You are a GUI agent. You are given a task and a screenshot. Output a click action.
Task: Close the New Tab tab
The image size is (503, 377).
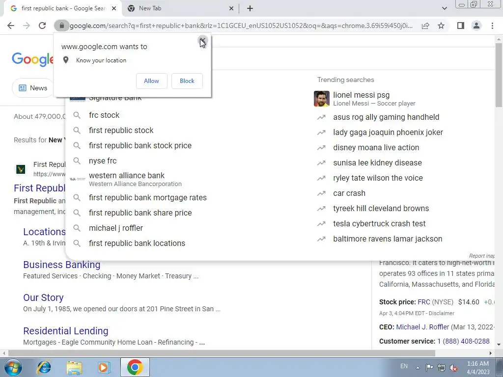pos(231,9)
